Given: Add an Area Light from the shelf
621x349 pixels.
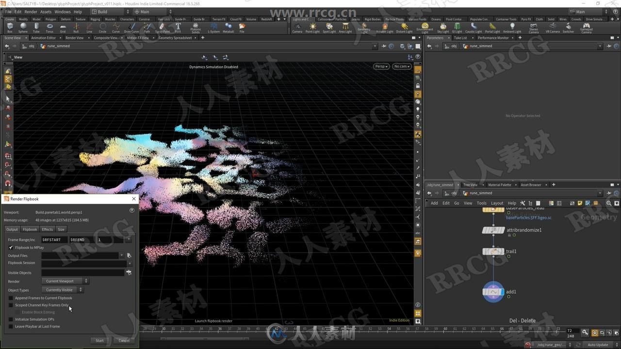Looking at the screenshot, I should tap(345, 28).
